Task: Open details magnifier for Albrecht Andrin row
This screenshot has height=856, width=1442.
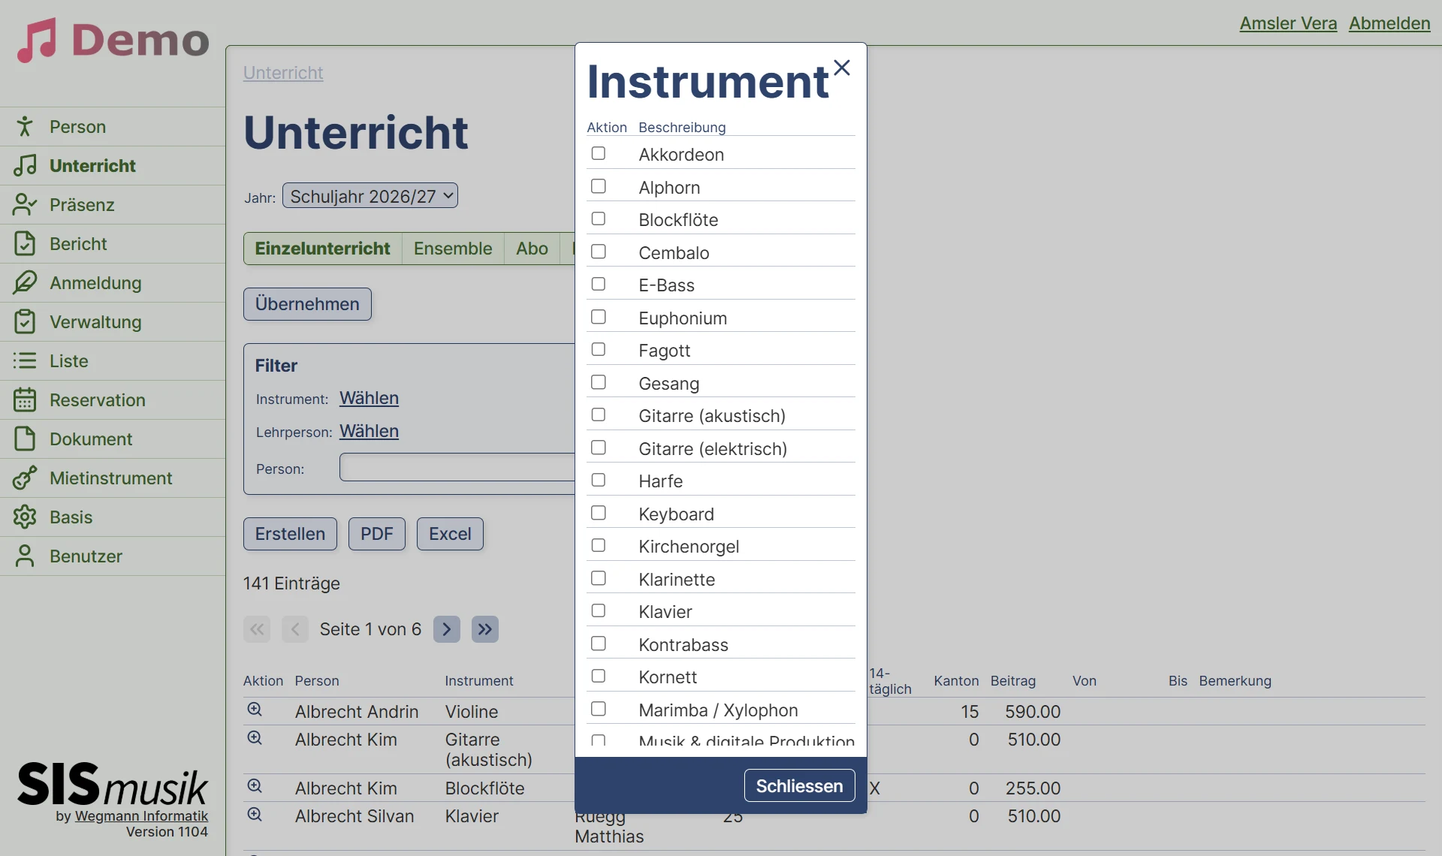Action: pyautogui.click(x=255, y=710)
